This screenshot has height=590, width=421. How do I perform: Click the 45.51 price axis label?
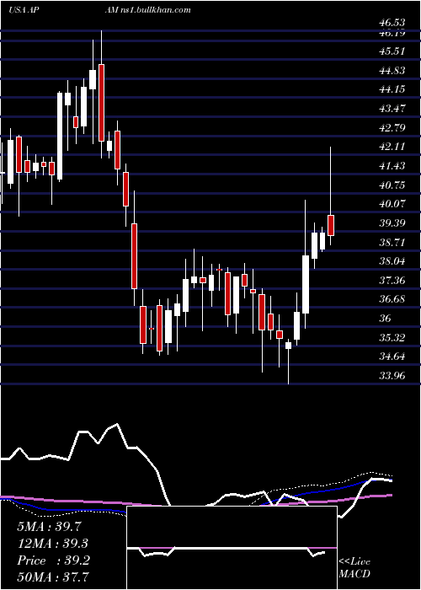point(392,51)
